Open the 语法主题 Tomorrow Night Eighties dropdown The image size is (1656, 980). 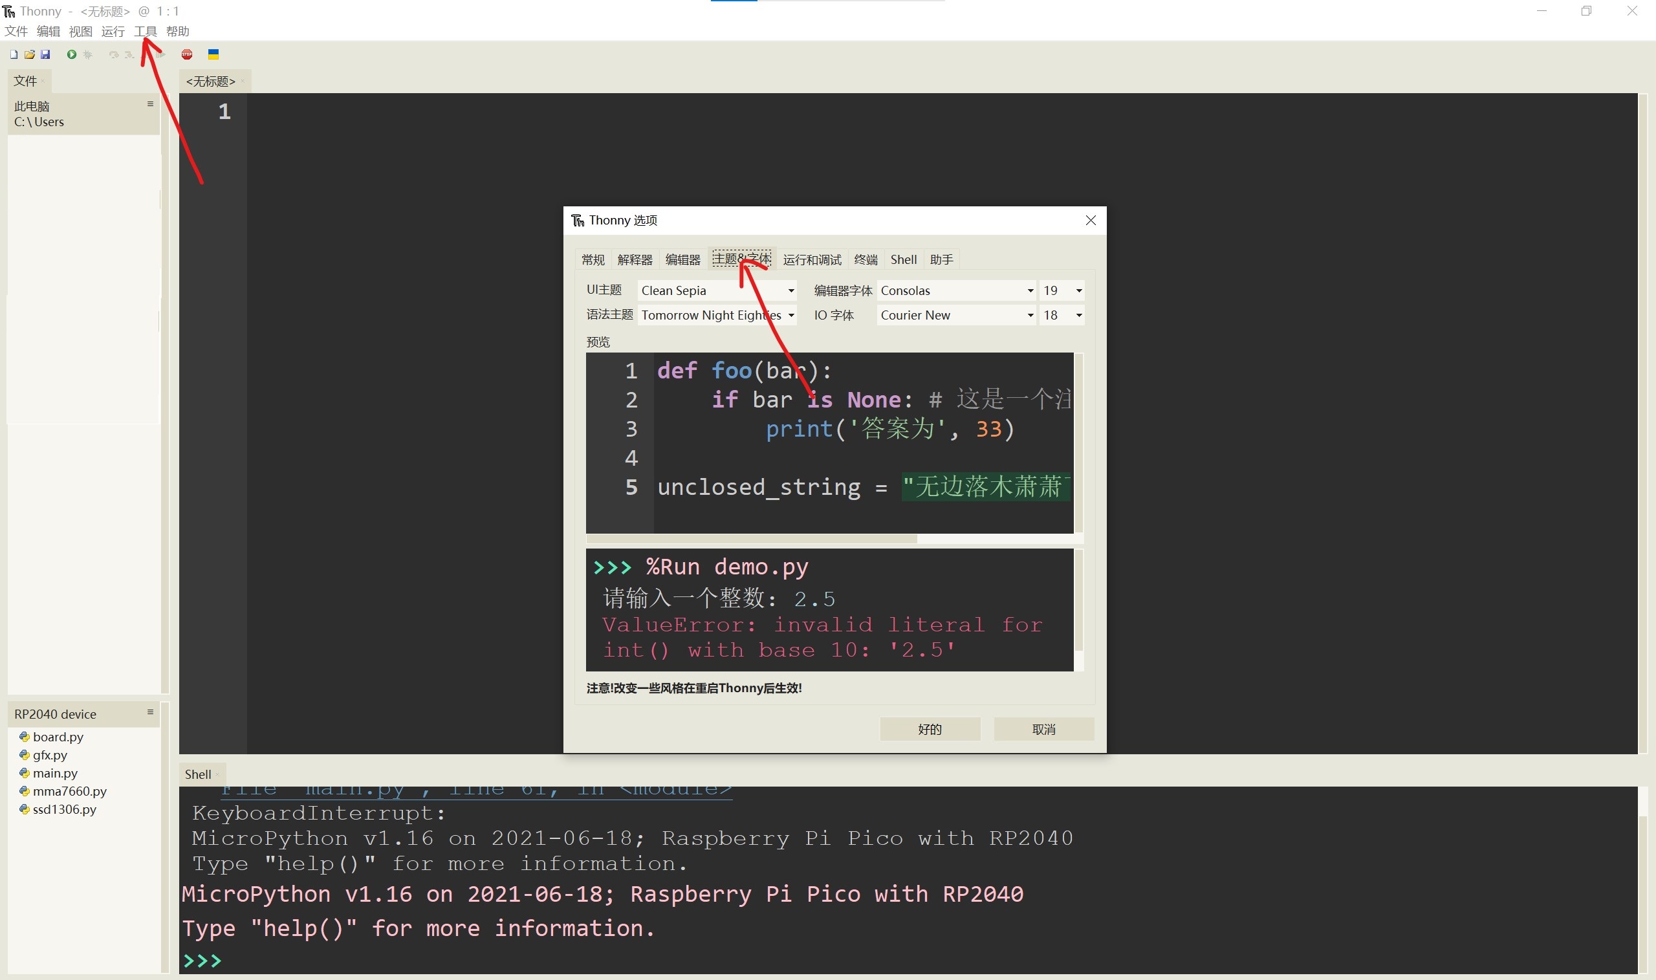tap(717, 315)
